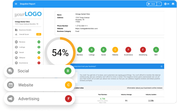177x112 pixels.
Task: Click the Send button
Action: [152, 4]
